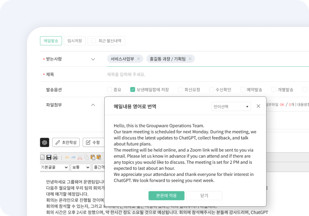Click the paste as text icon
This screenshot has width=309, height=216.
click(99, 157)
